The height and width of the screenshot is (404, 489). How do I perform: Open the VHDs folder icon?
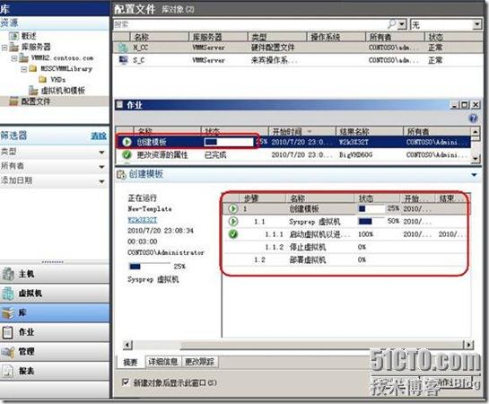pos(43,80)
